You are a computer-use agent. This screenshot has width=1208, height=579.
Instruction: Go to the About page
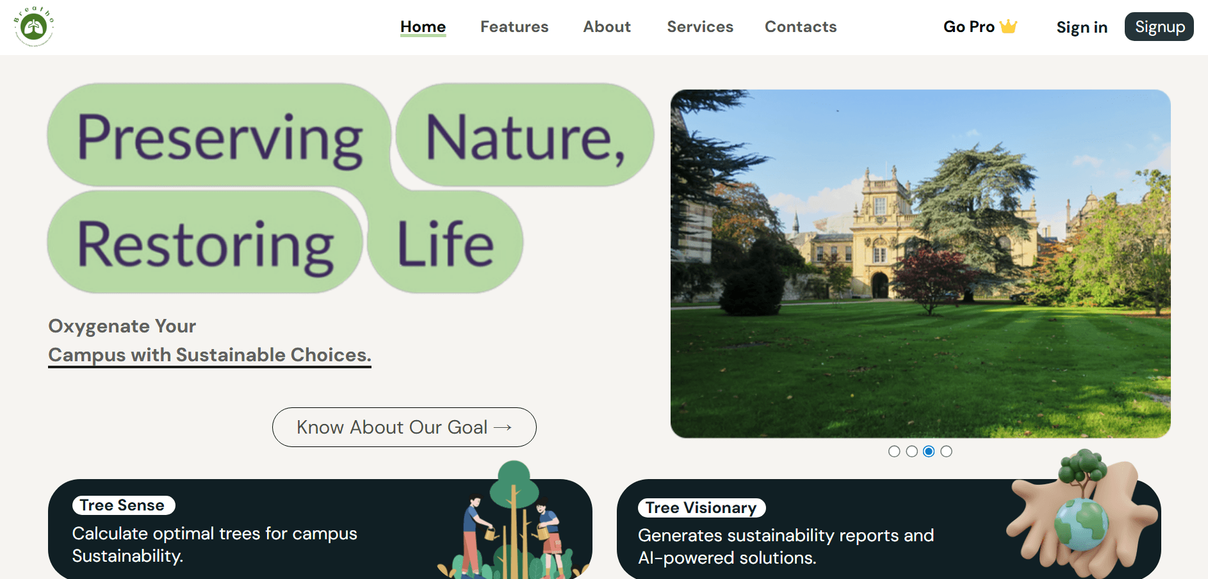[607, 27]
